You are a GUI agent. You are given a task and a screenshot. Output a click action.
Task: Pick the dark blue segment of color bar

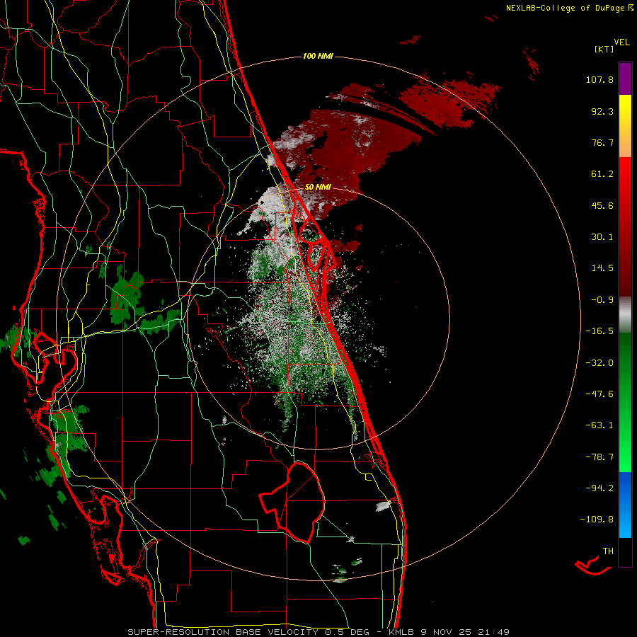(x=625, y=487)
